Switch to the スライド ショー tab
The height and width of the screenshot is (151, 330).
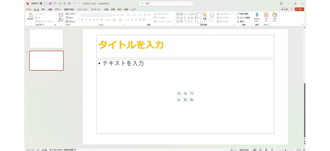pyautogui.click(x=96, y=10)
